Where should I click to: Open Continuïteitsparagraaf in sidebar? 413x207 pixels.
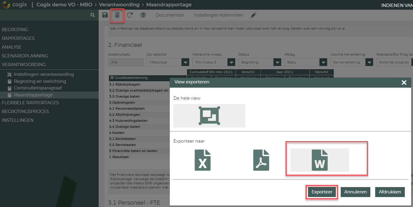tap(38, 88)
